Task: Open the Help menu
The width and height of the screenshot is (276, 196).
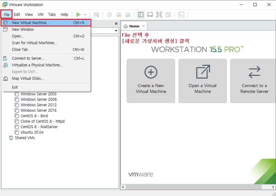Action: pos(64,14)
